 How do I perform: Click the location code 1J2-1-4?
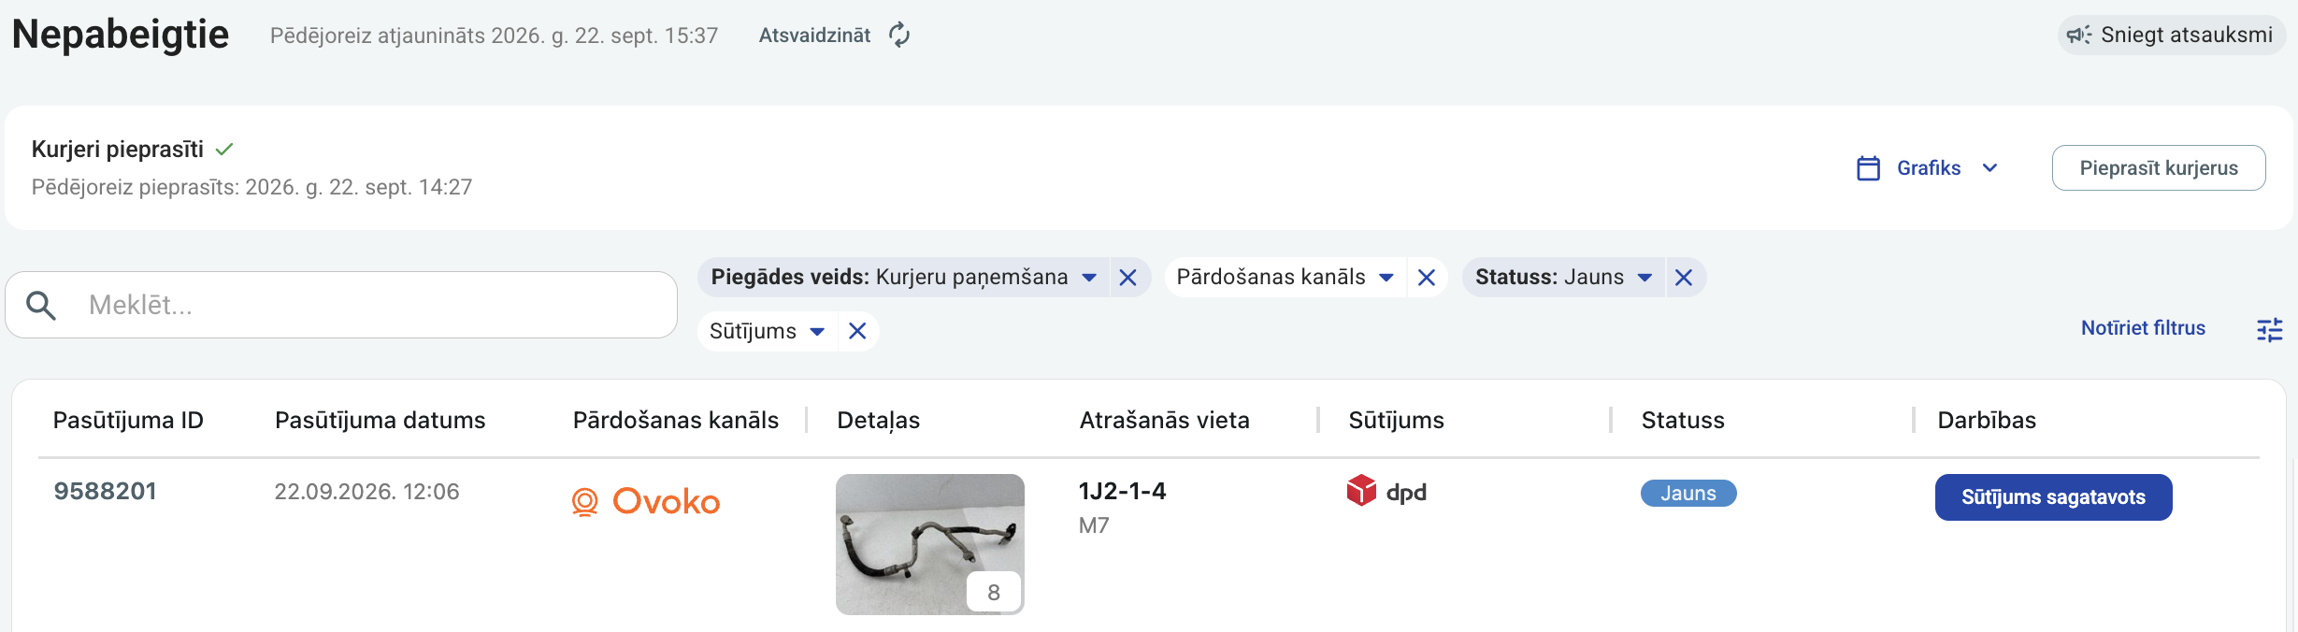coord(1122,492)
